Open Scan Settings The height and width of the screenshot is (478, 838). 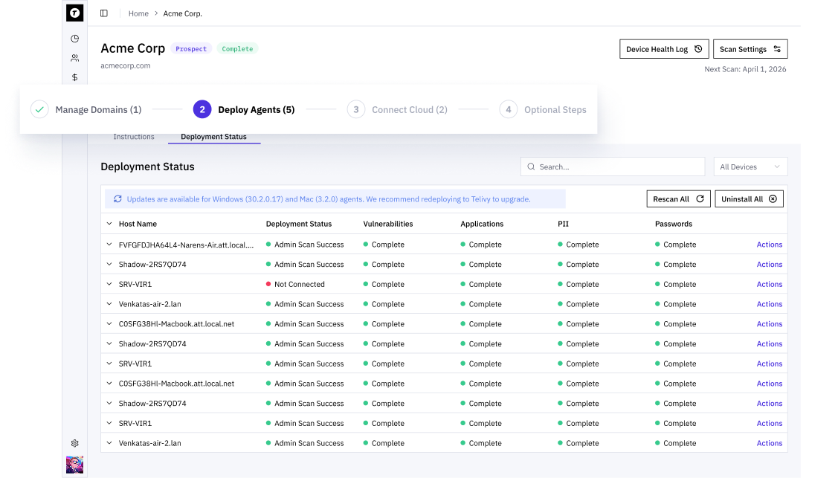750,49
